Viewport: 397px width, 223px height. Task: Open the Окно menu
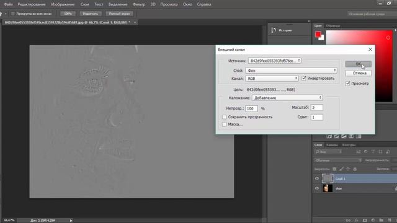click(187, 4)
